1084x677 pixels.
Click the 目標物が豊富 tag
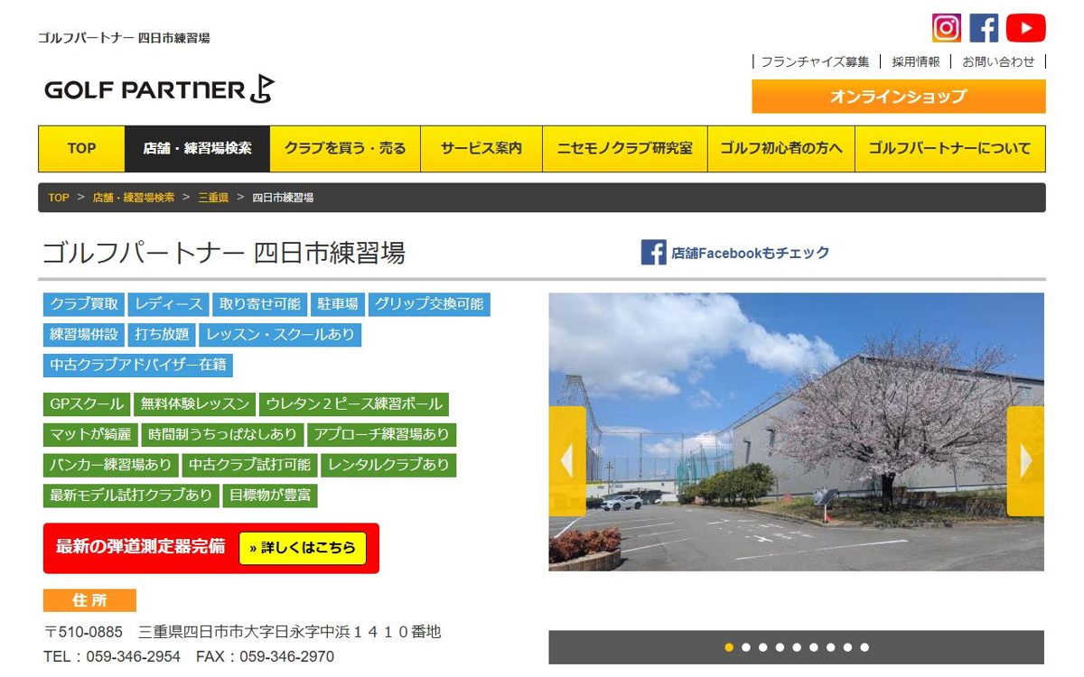pyautogui.click(x=270, y=496)
